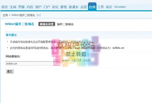Screen dimensions: 152x103
Task: Select the 界面 navigation tab
Action: pyautogui.click(x=21, y=7)
